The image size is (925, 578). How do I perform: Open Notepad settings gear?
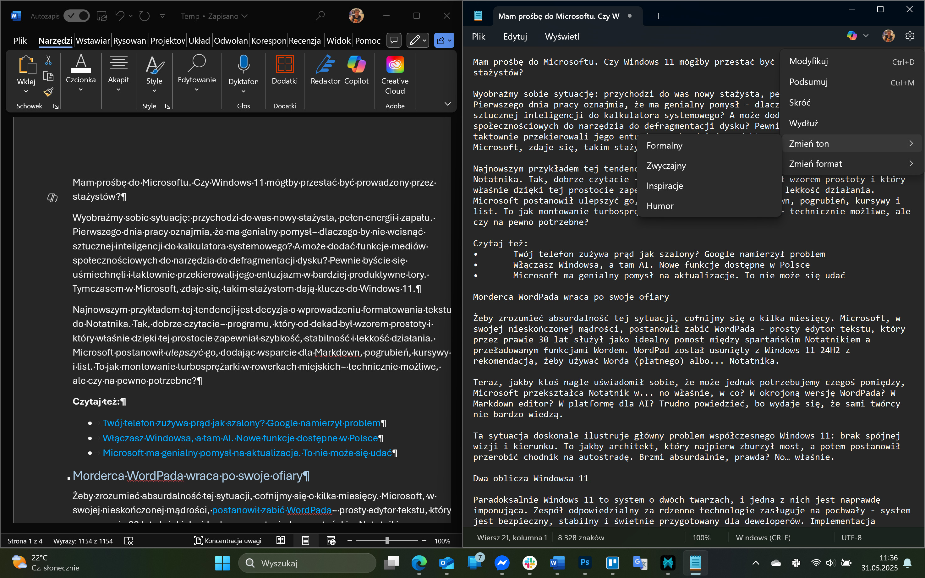pos(910,36)
